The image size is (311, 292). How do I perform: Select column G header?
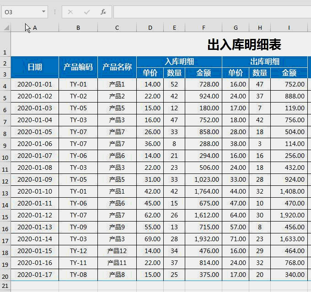pos(236,28)
